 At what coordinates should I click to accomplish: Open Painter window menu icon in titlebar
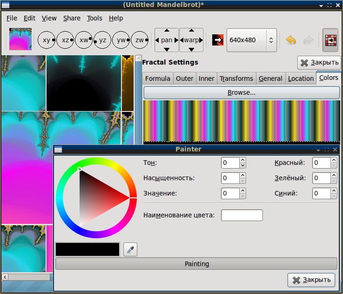(x=58, y=150)
